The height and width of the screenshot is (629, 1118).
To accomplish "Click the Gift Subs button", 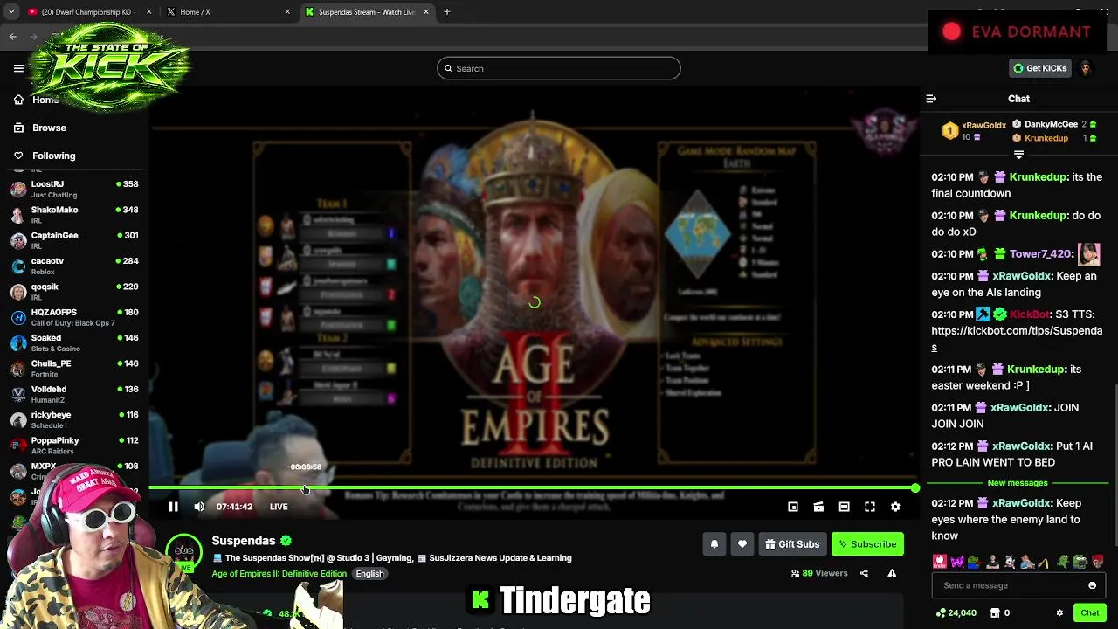I will click(792, 544).
